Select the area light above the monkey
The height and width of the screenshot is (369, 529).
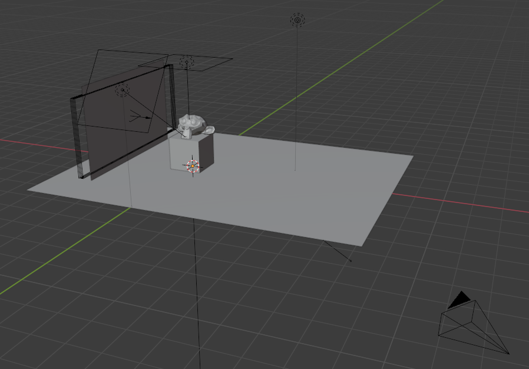tap(187, 62)
